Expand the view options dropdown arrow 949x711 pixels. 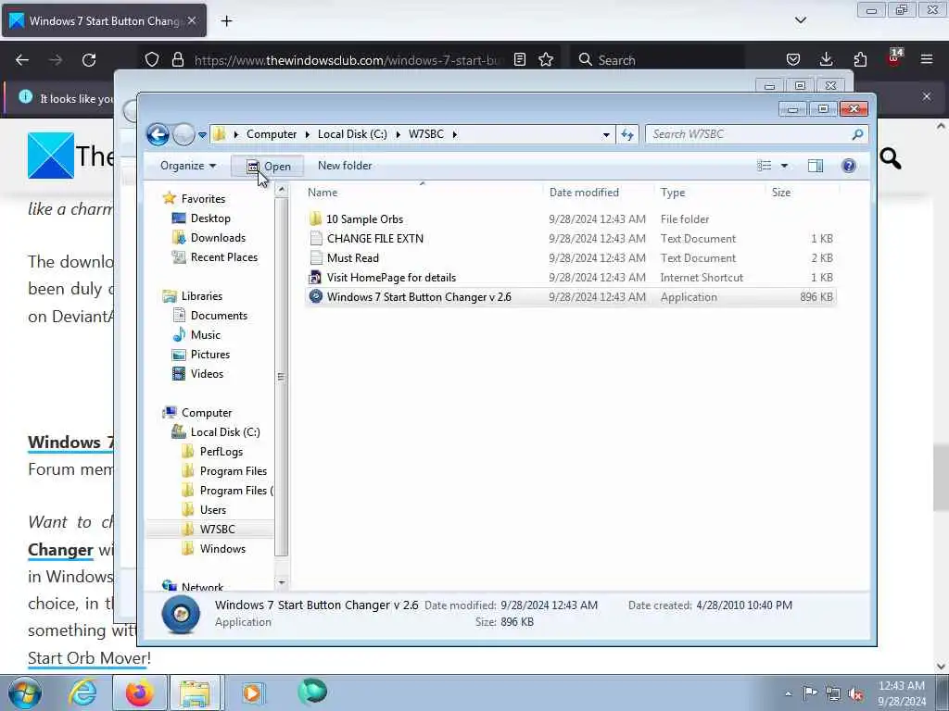[x=784, y=166]
